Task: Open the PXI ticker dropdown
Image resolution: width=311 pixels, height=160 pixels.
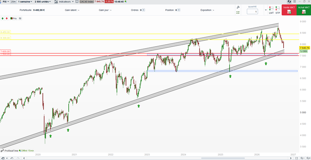Action: coord(6,2)
